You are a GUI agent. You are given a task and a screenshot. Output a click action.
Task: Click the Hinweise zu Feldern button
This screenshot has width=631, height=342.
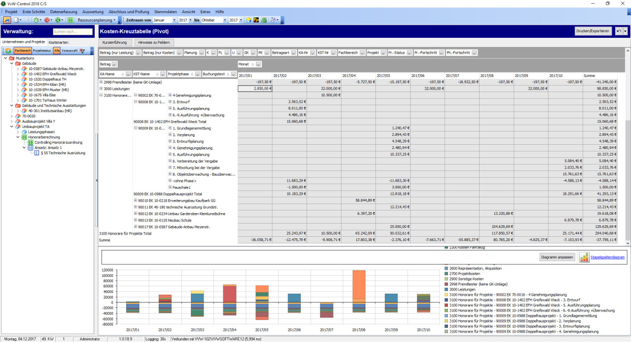(x=154, y=42)
